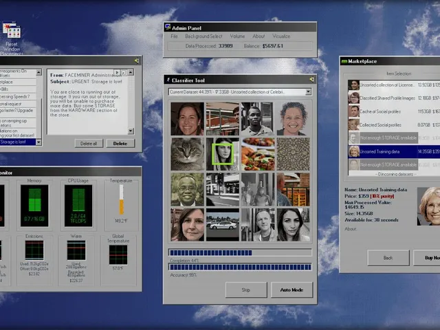The height and width of the screenshot is (330, 440).
Task: Select the 'your first dataset!' email
Action: coord(18,133)
